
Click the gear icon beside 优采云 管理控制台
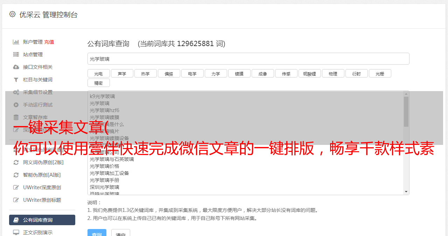pos(12,14)
